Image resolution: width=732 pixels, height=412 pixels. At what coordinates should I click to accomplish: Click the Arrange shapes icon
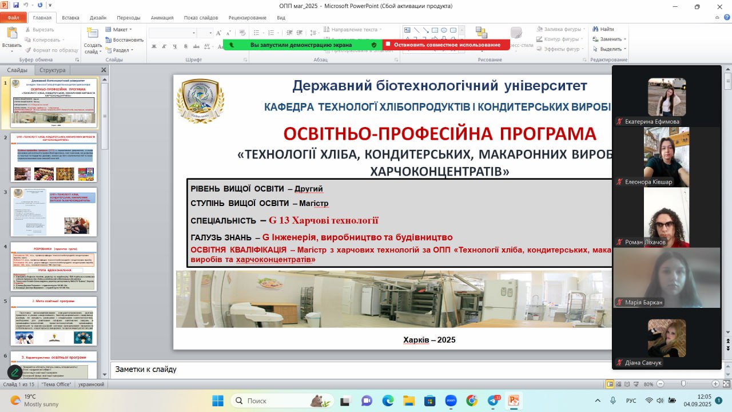482,32
